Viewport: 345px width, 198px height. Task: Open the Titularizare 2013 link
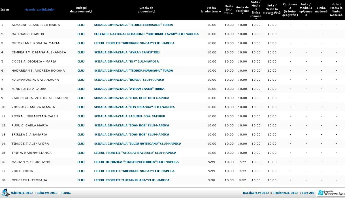point(285,193)
